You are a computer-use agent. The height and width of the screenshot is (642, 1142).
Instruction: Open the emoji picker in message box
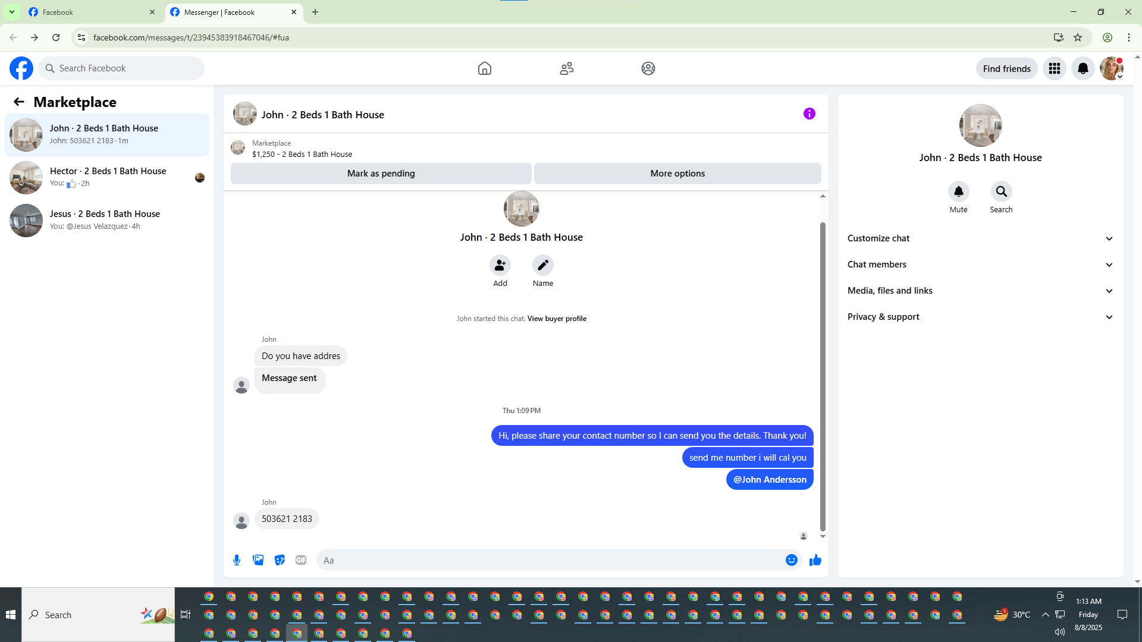[x=791, y=560]
